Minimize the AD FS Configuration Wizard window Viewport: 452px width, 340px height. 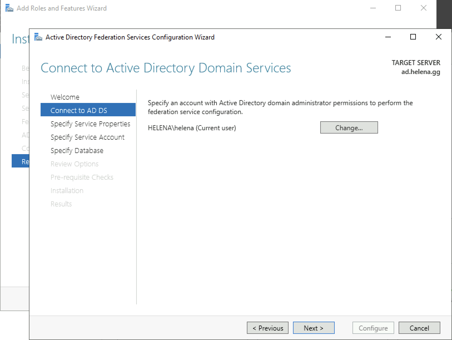tap(388, 37)
